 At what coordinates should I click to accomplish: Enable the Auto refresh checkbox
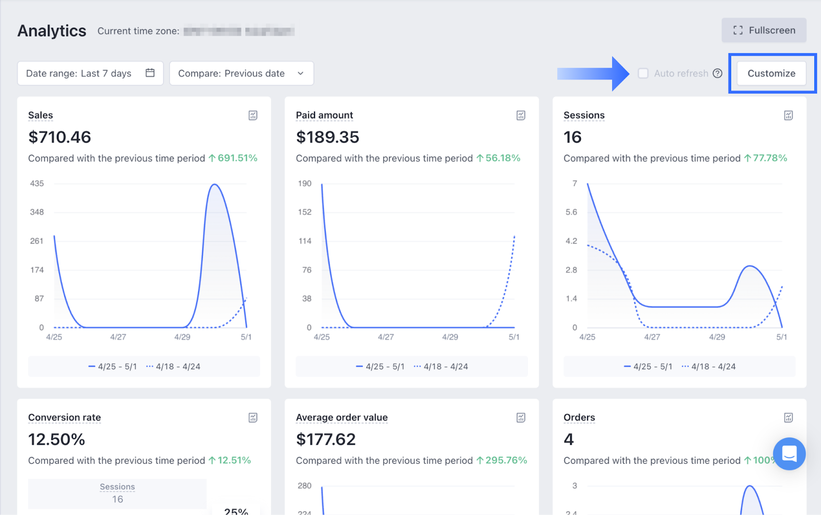(x=643, y=73)
